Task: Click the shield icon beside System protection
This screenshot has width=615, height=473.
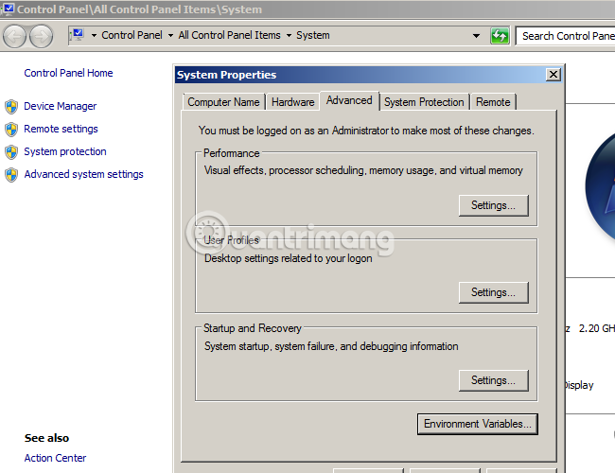Action: click(x=11, y=151)
